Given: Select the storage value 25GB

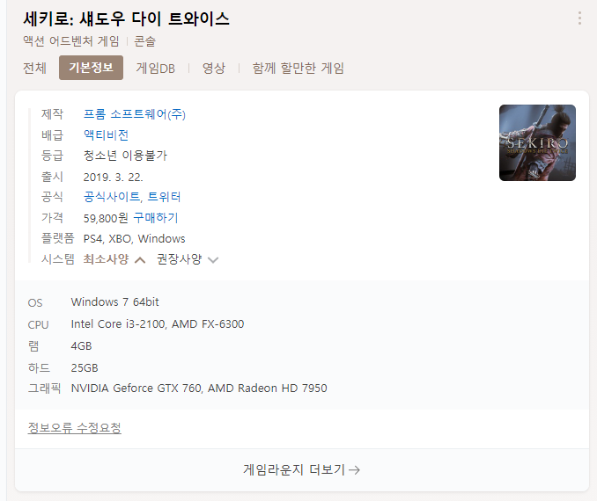Looking at the screenshot, I should point(85,368).
